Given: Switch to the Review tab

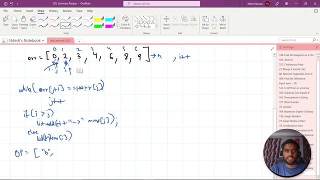Looking at the screenshot, I should point(67,11).
